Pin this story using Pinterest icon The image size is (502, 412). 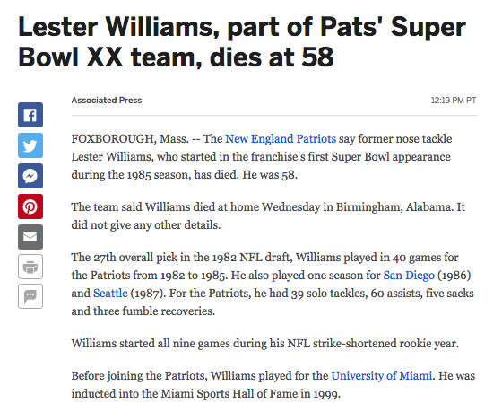pyautogui.click(x=30, y=206)
